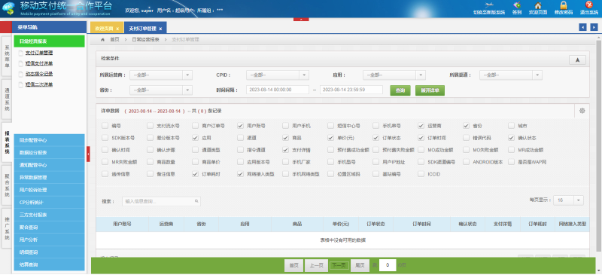Click the 输入信息查询 search input

(161, 201)
